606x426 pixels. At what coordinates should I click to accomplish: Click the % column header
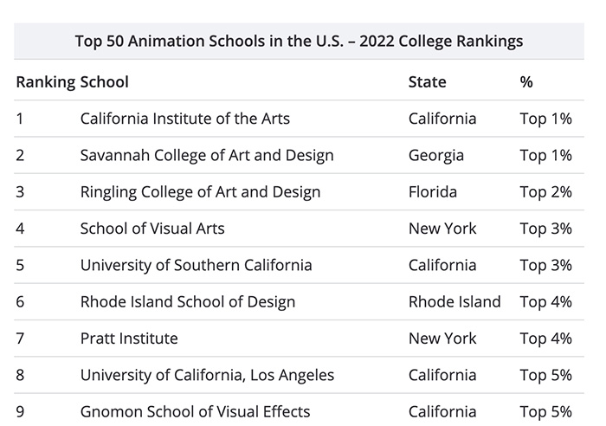[x=526, y=82]
